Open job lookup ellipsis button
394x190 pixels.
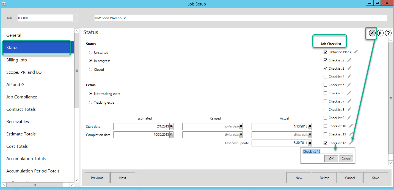pos(76,18)
